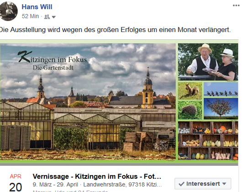
Task: Expand the Interessiert dropdown arrow
Action: pyautogui.click(x=224, y=184)
